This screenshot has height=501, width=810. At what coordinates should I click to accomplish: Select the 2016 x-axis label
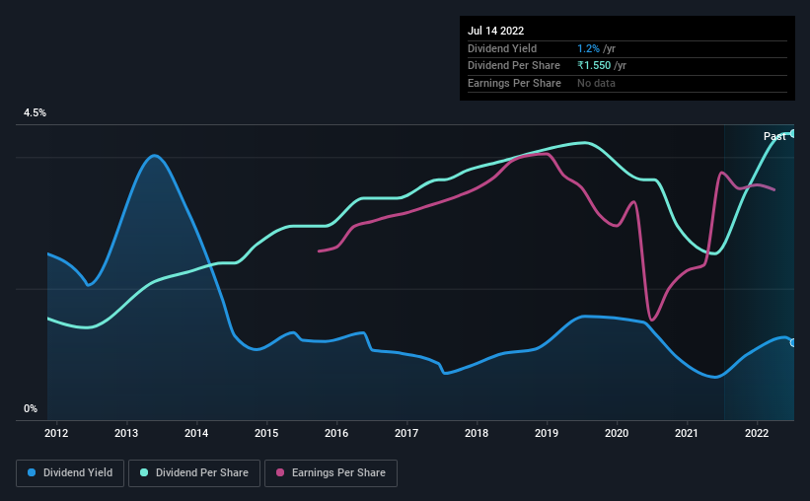tap(336, 433)
